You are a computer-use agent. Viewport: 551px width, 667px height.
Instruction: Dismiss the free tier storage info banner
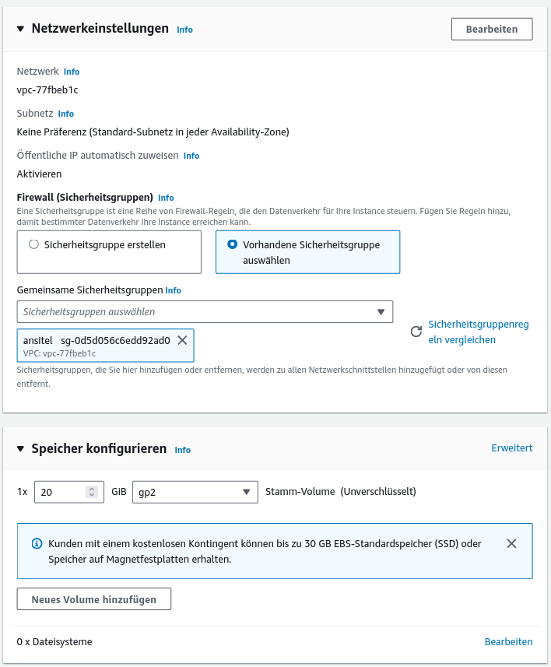point(511,543)
